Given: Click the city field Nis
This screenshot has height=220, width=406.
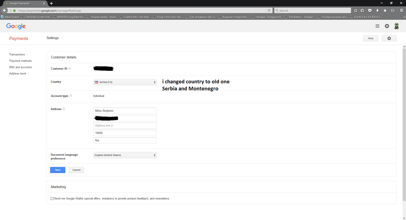Looking at the screenshot, I should click(x=125, y=140).
